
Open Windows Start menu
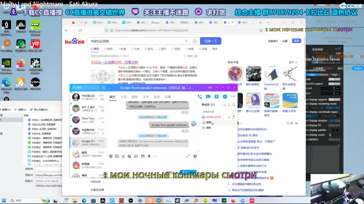click(x=4, y=201)
